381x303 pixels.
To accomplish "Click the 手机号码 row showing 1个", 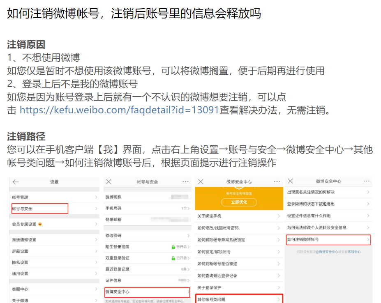I will 147,208.
